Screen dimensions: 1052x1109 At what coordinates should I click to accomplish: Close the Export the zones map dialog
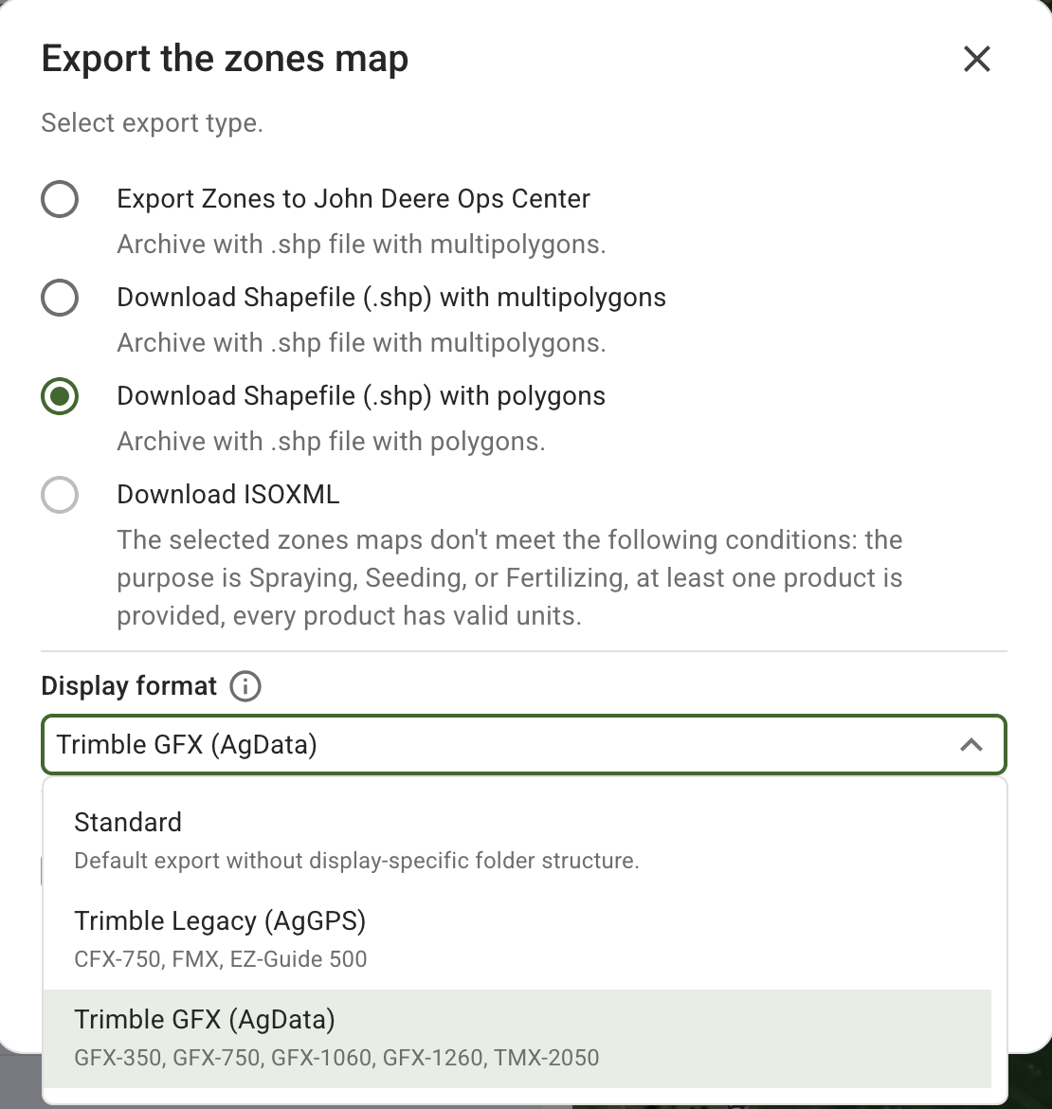pos(976,59)
